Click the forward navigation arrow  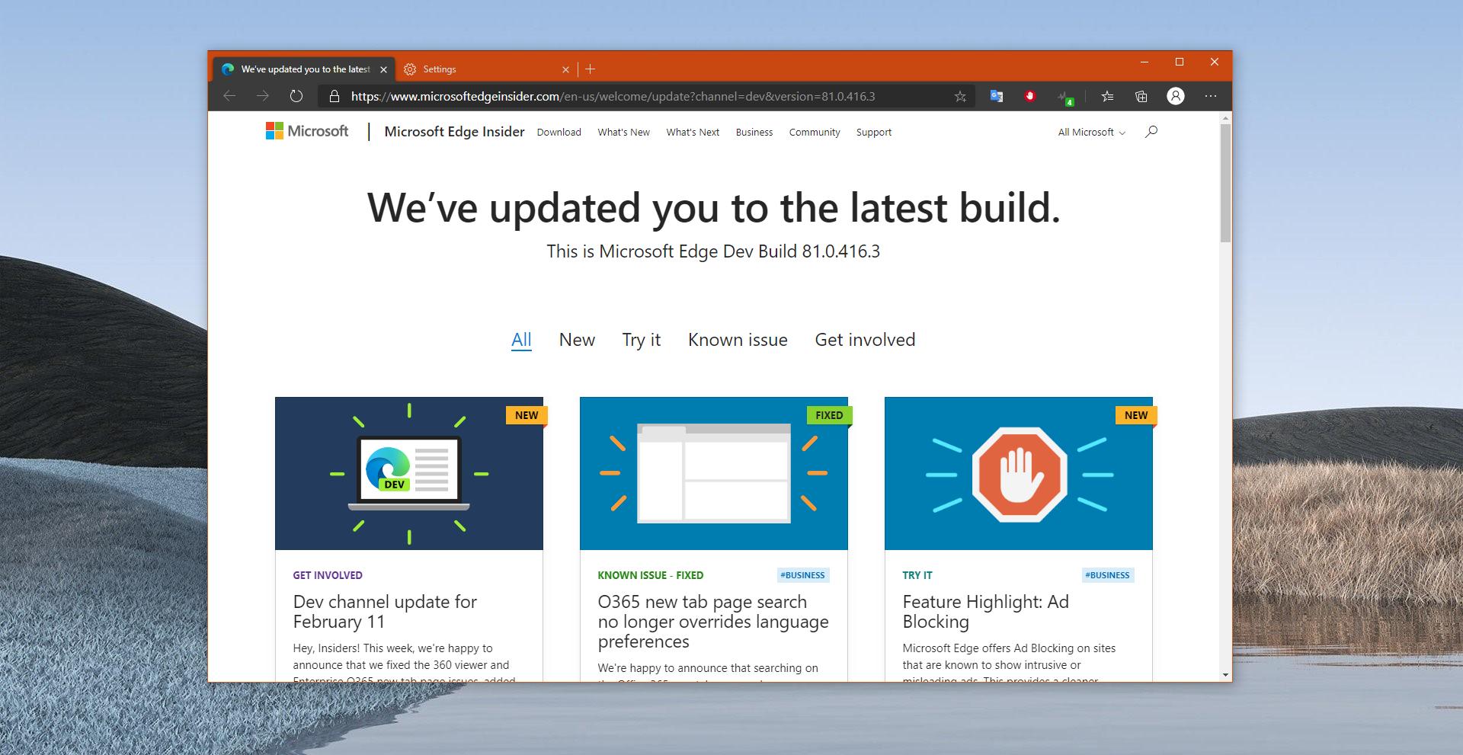pyautogui.click(x=263, y=96)
